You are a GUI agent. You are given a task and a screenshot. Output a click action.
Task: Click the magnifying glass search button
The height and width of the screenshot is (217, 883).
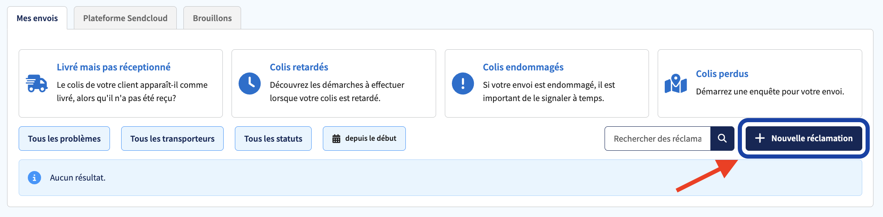722,138
